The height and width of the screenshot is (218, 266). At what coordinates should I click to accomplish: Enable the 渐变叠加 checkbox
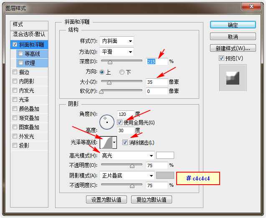pyautogui.click(x=15, y=118)
